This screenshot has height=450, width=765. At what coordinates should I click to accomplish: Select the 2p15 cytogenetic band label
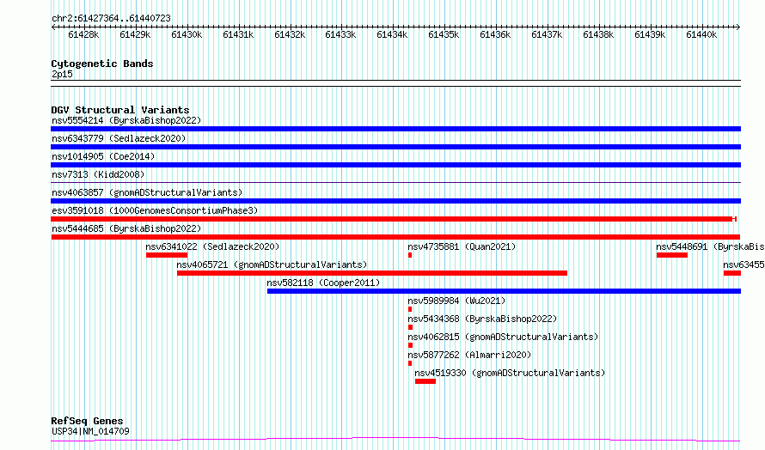pos(62,74)
